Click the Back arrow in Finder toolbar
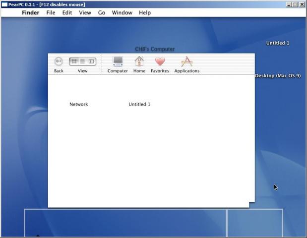Screen dimensions: 307x238 (59, 61)
